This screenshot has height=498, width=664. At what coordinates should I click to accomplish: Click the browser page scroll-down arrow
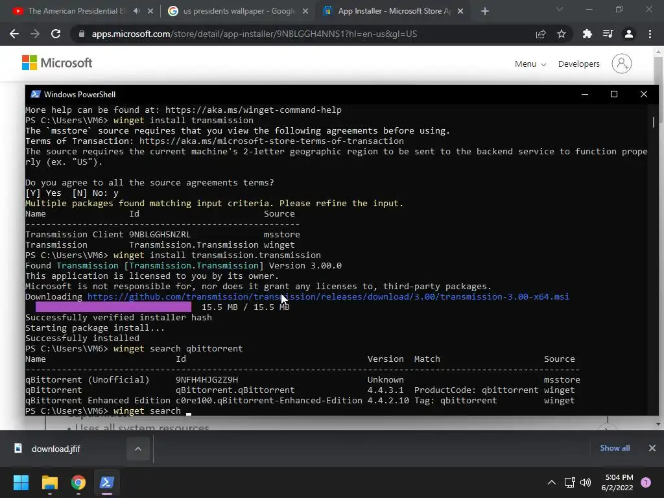(x=659, y=424)
